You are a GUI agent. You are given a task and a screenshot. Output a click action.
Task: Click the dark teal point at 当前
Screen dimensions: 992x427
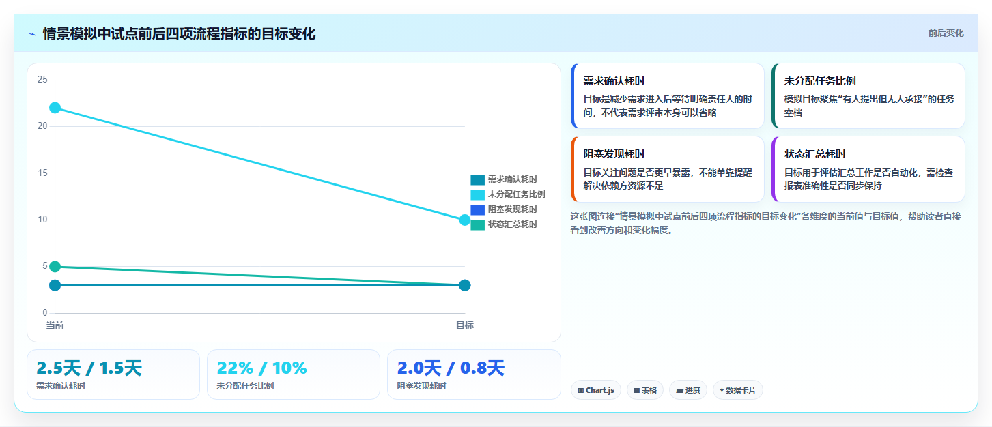55,285
